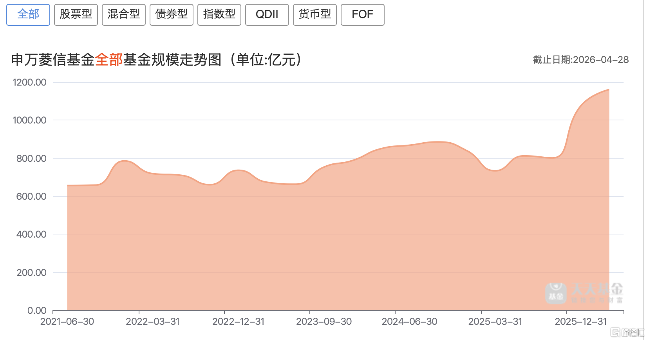
Task: Click the 1000.00 y-axis label
Action: tap(29, 120)
